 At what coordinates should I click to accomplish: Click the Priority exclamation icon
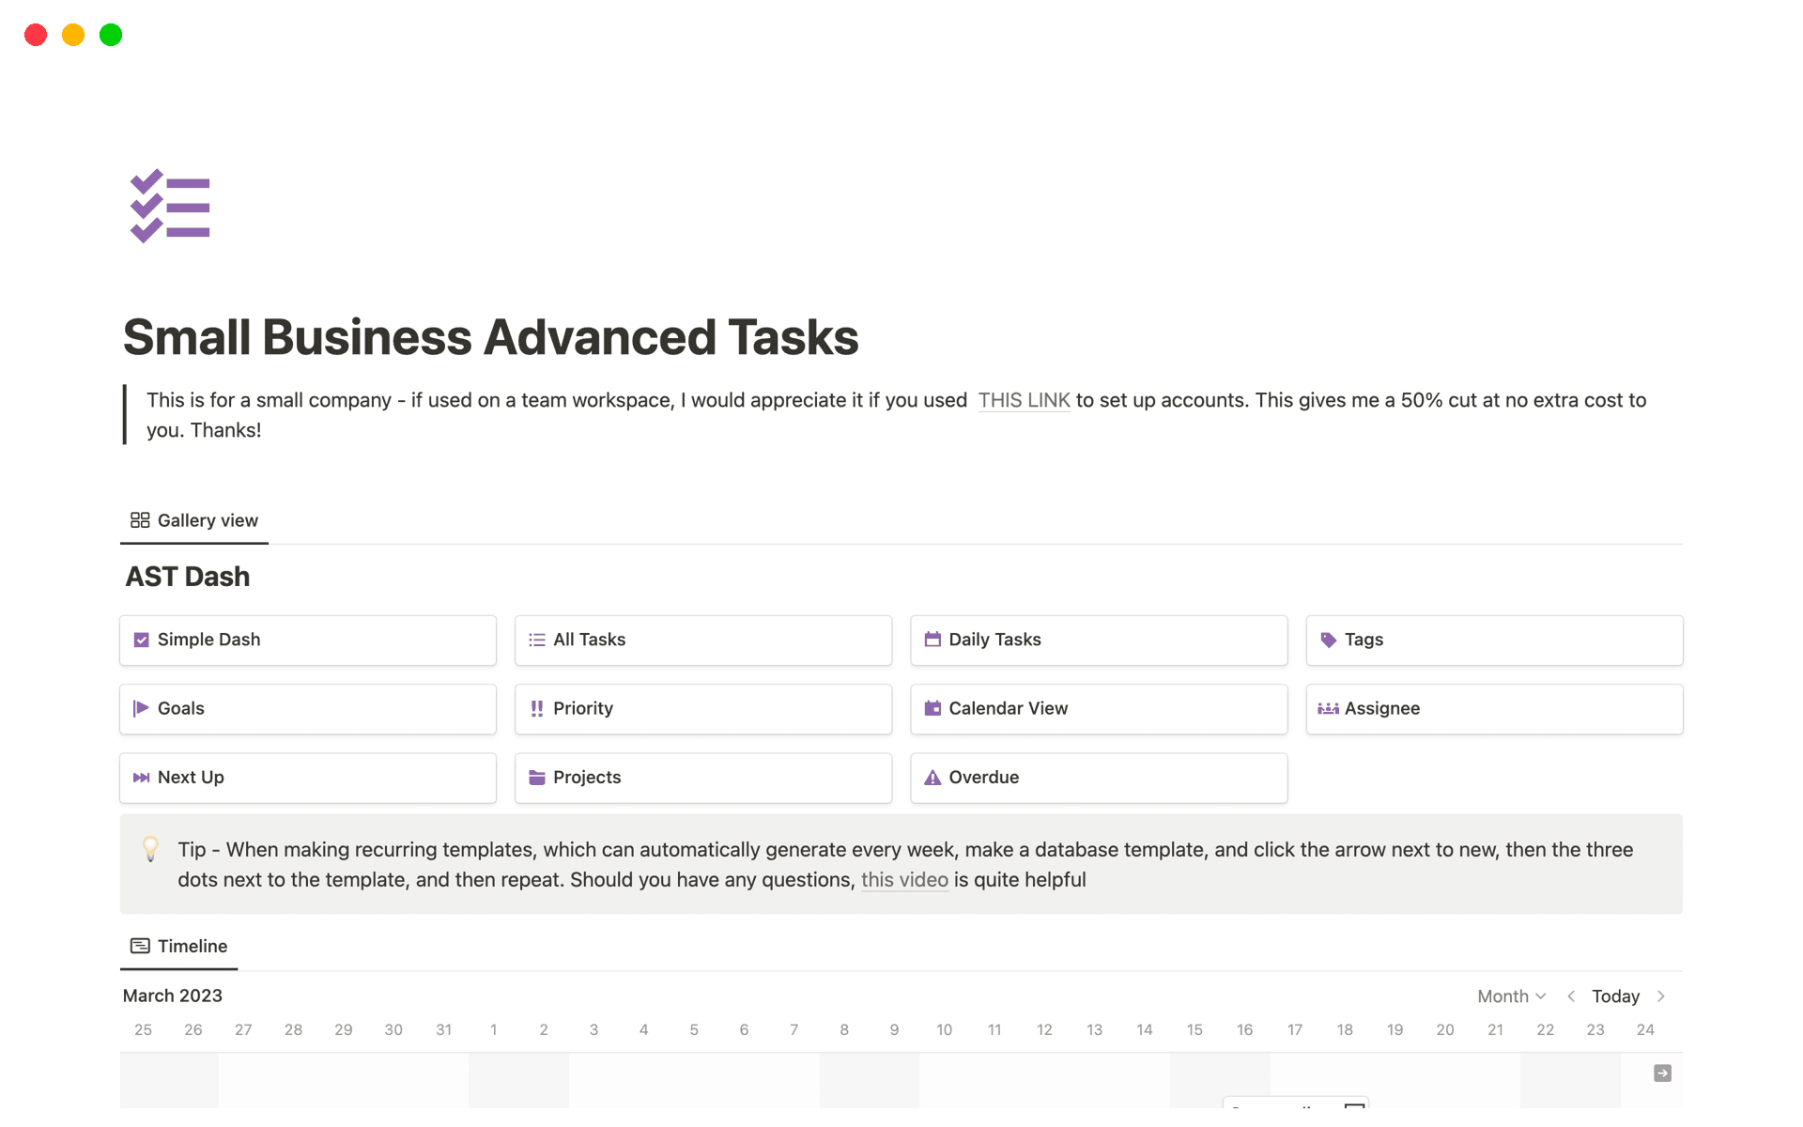pyautogui.click(x=537, y=708)
